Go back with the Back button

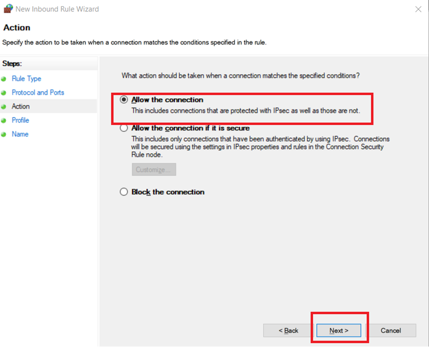[x=288, y=331]
